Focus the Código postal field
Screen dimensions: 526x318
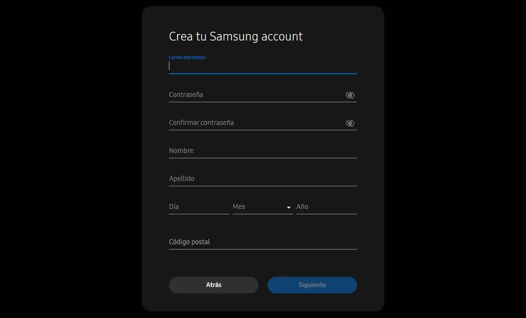pyautogui.click(x=262, y=242)
